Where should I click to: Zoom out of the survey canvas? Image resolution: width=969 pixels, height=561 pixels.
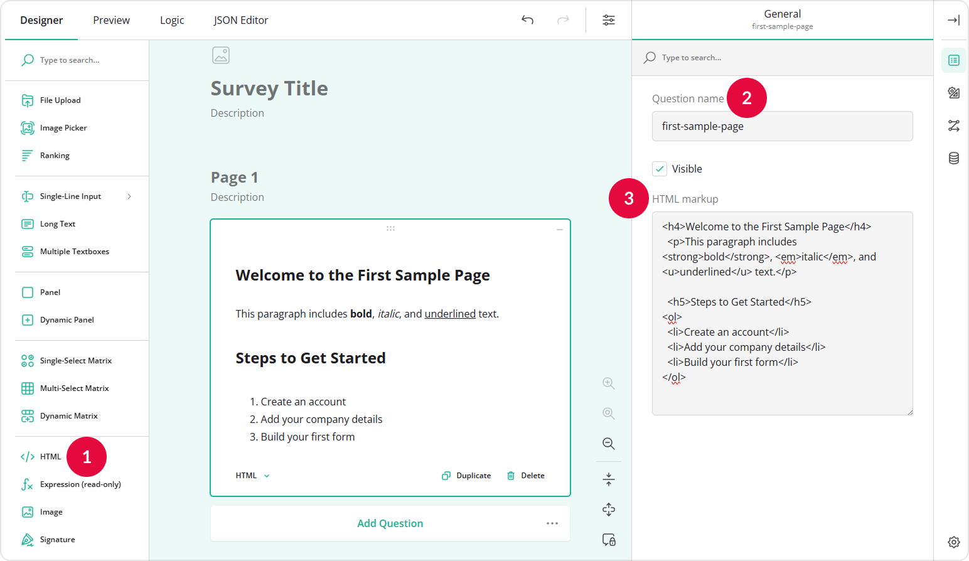click(x=608, y=444)
